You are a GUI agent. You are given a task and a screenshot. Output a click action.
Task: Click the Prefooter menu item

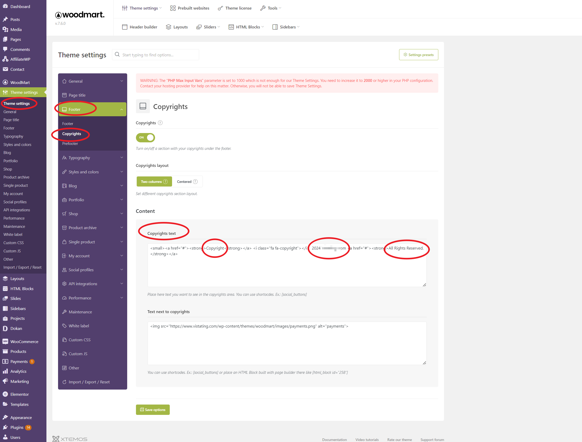[70, 143]
